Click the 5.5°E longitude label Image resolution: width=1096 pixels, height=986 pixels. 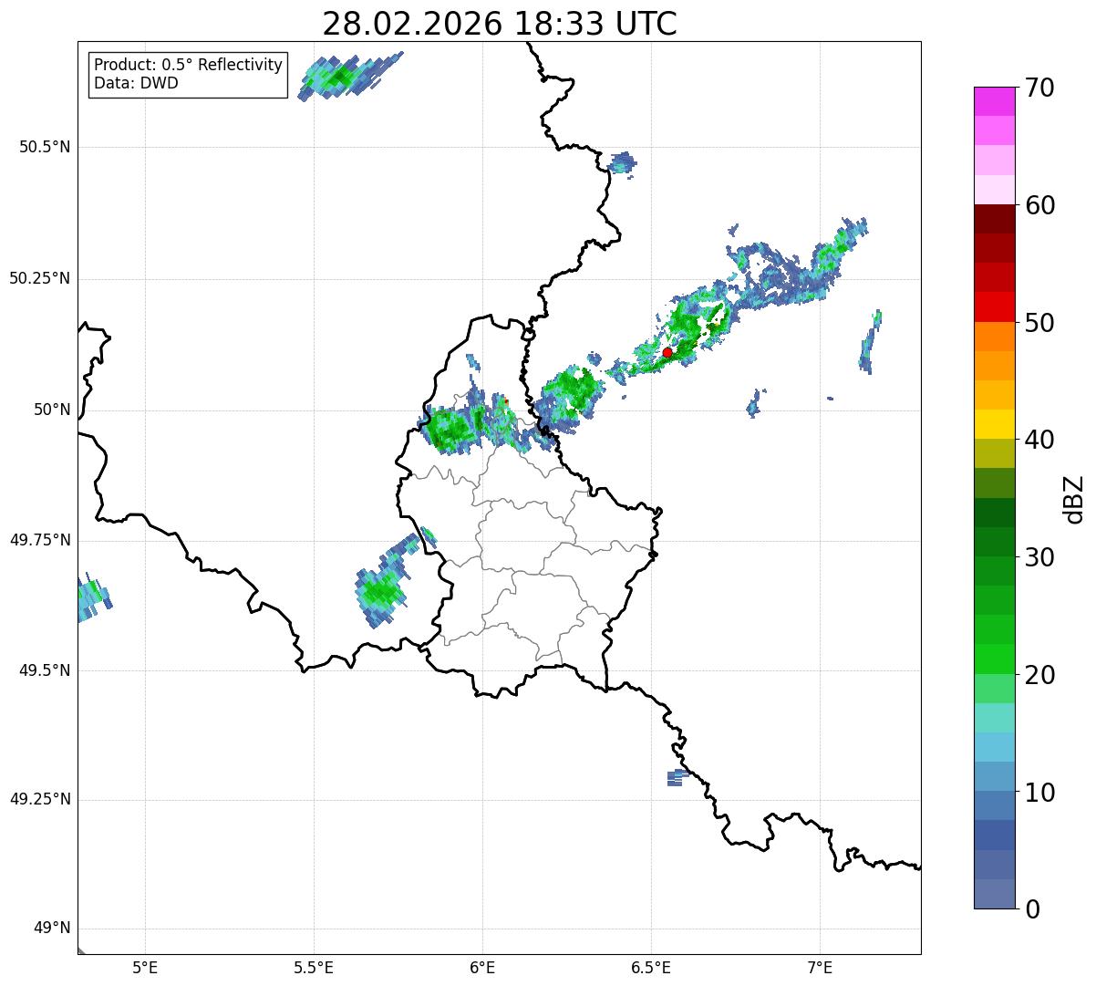pos(314,967)
